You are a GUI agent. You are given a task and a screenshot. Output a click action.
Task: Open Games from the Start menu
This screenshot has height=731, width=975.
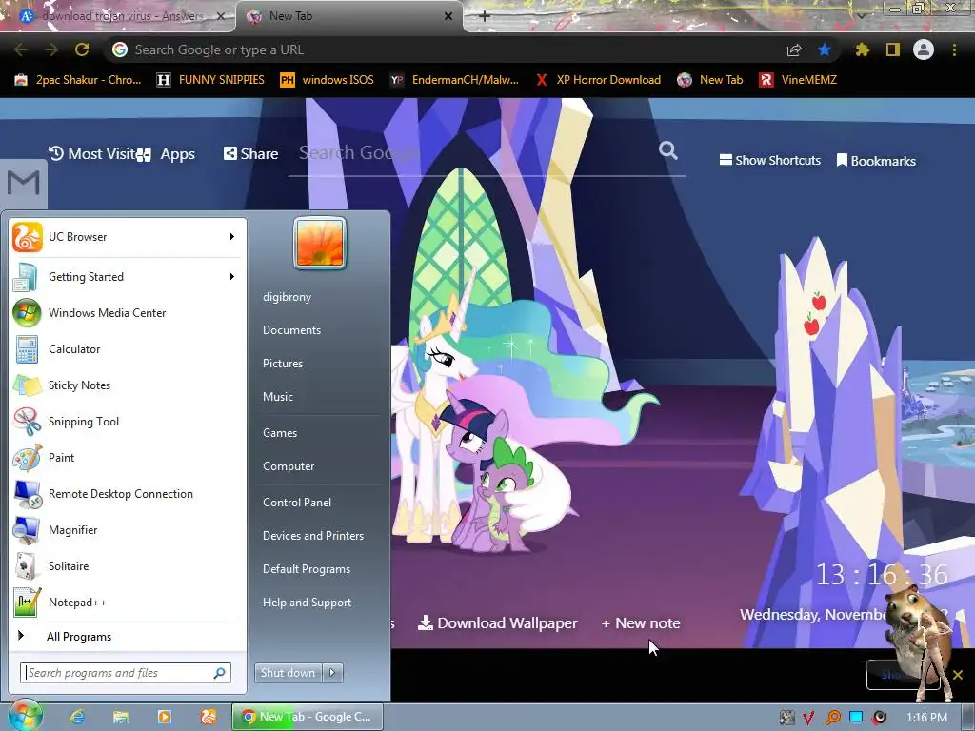coord(280,433)
